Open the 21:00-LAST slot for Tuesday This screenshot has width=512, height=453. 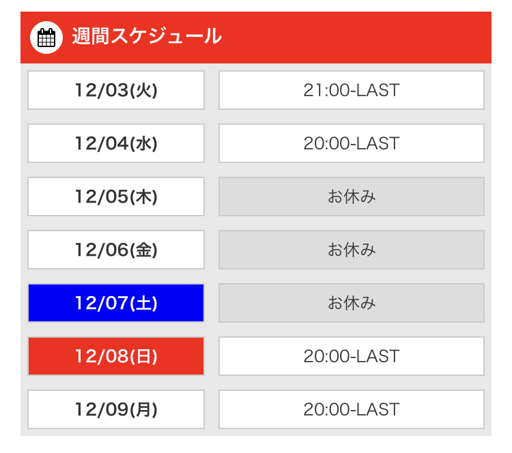[x=352, y=90]
